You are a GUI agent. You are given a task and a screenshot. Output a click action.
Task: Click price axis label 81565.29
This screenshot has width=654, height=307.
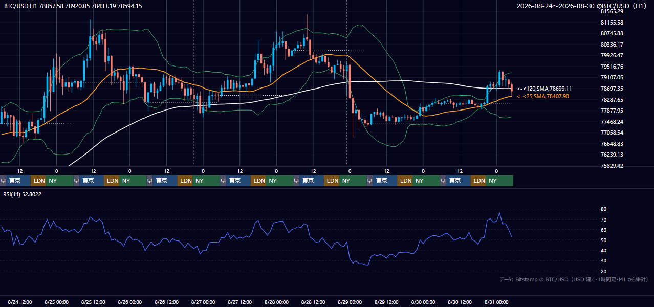click(612, 11)
